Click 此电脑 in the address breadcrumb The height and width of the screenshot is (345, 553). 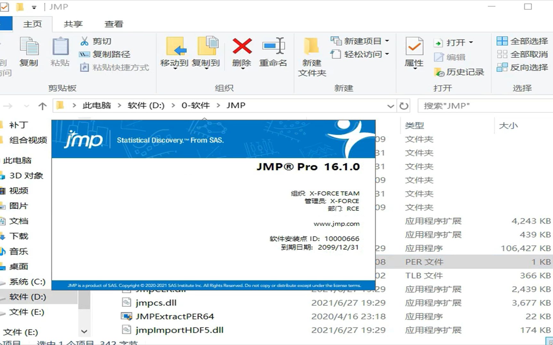click(x=97, y=105)
